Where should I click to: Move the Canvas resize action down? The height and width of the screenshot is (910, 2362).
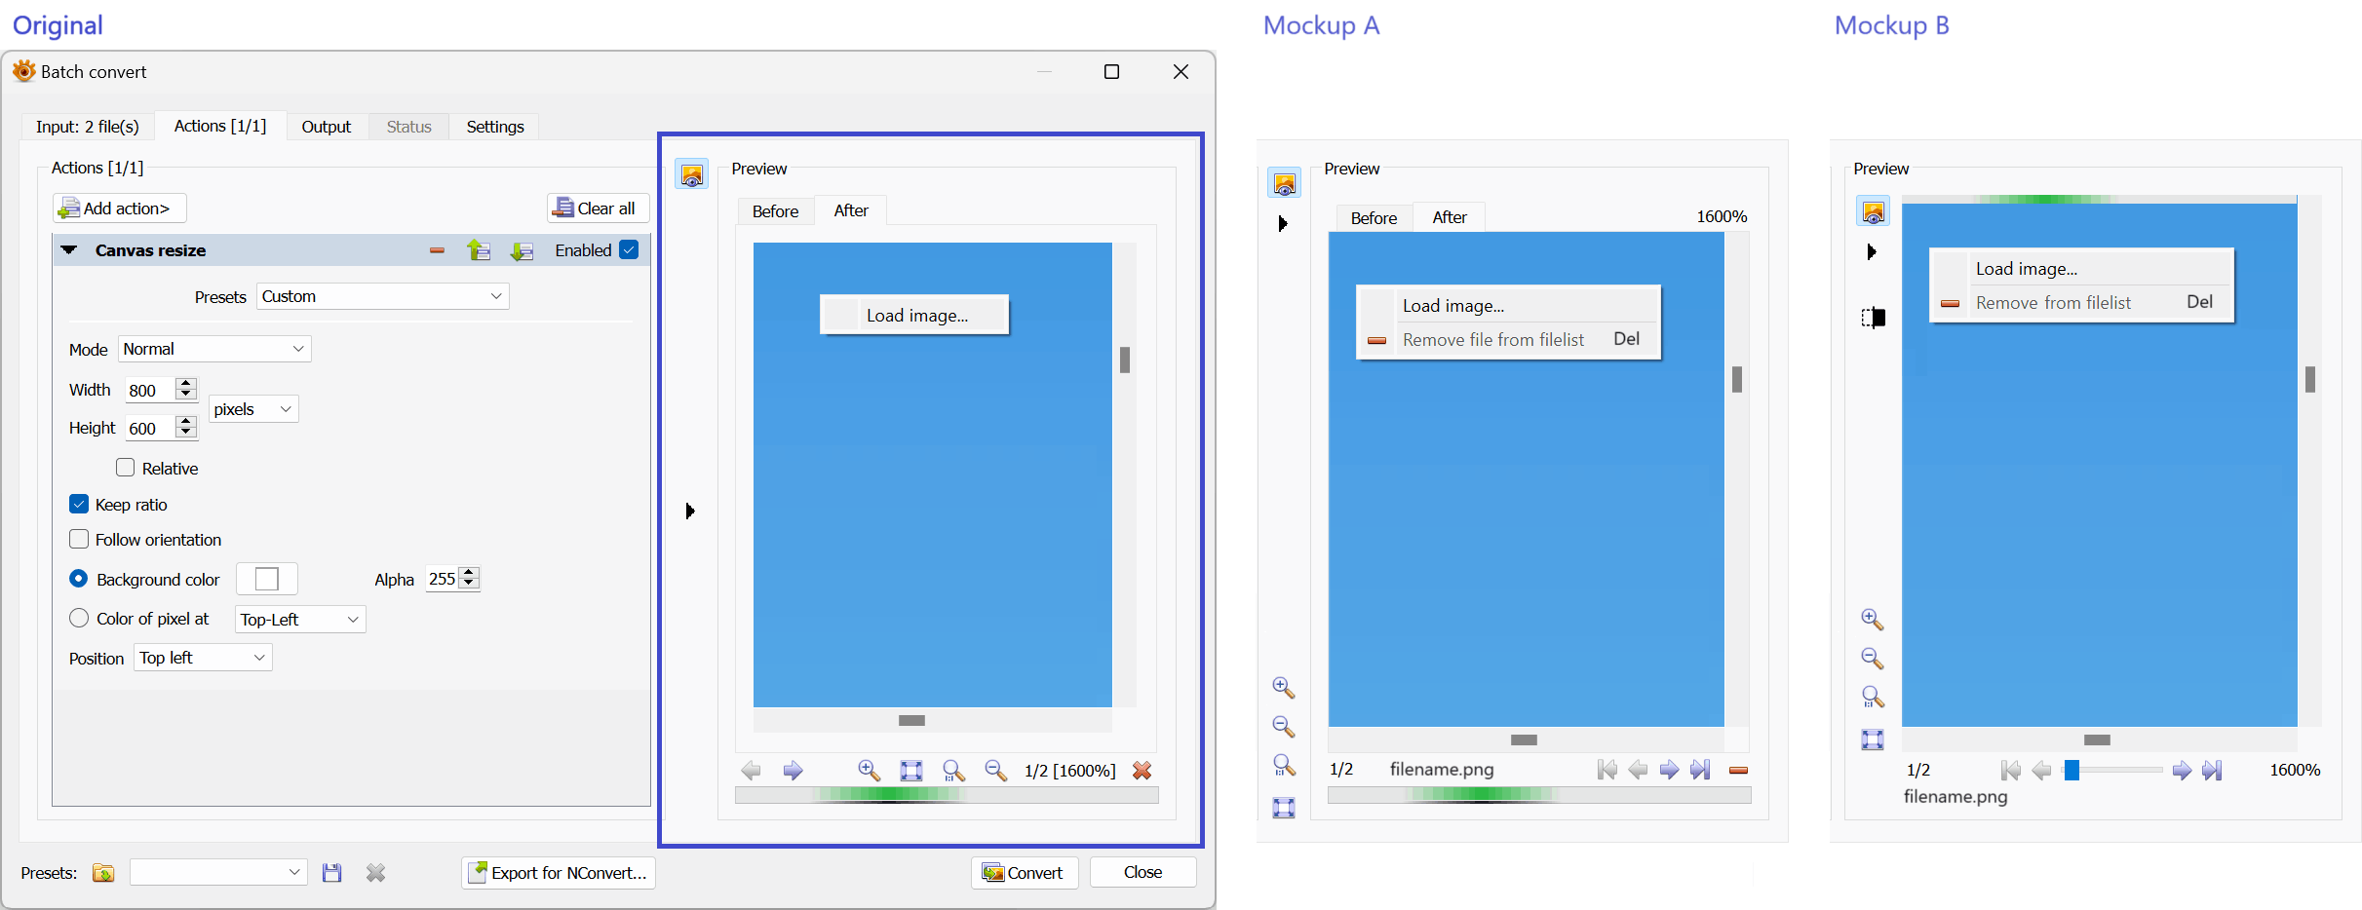tap(522, 251)
